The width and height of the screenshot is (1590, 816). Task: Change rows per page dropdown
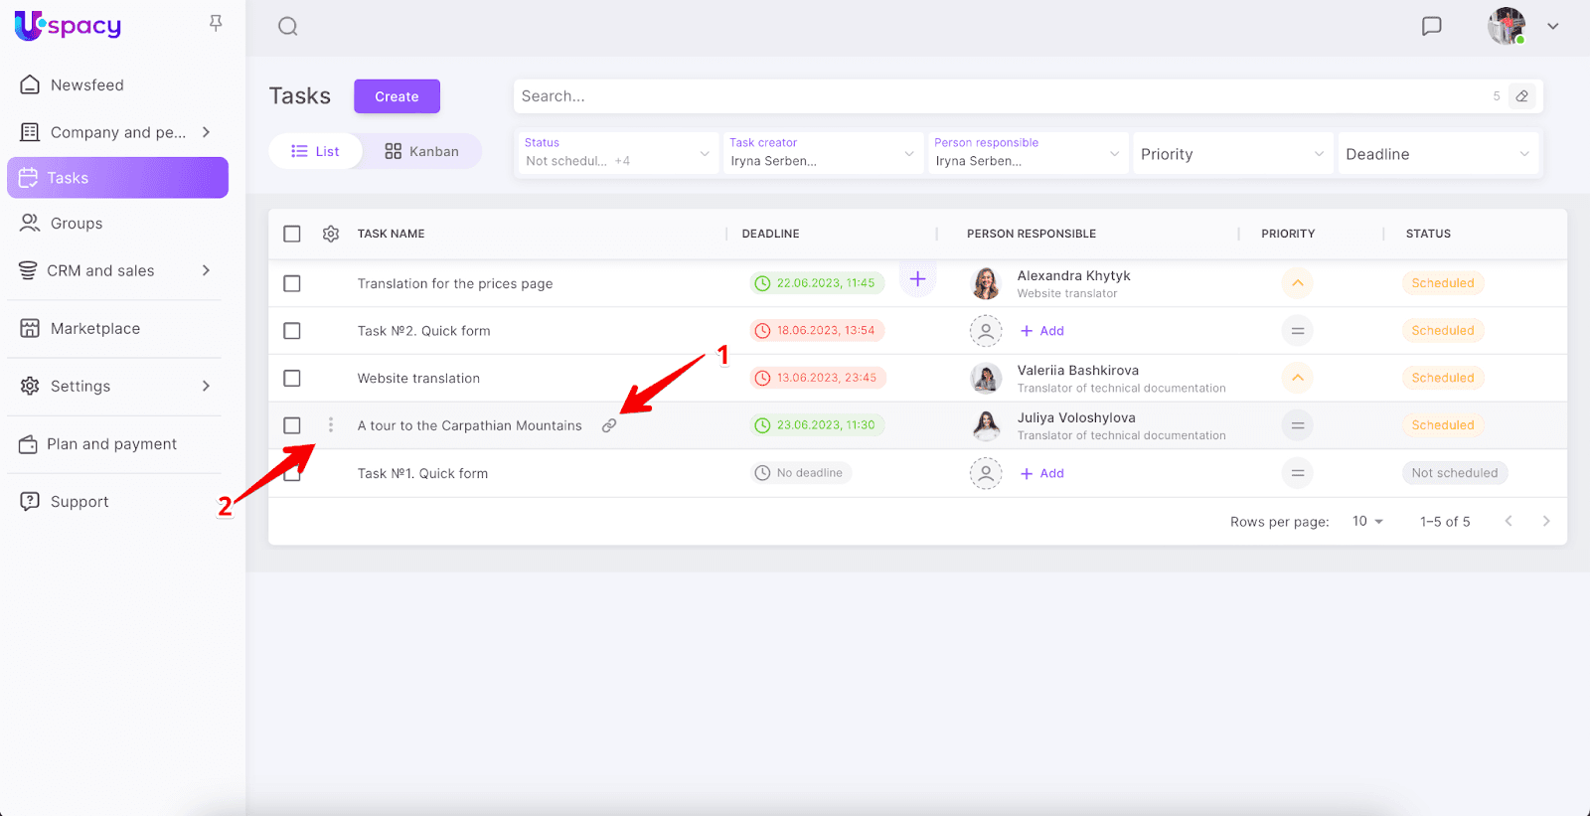coord(1367,522)
